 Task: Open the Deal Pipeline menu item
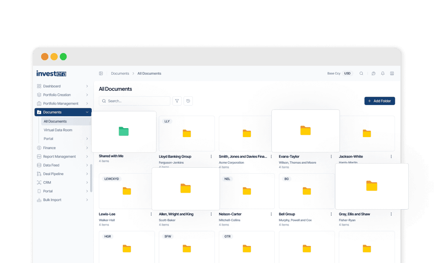63,174
